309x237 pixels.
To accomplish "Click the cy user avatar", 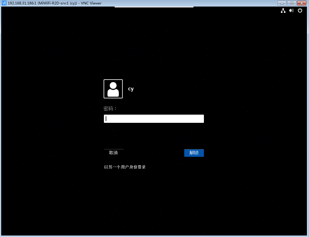I will (113, 89).
